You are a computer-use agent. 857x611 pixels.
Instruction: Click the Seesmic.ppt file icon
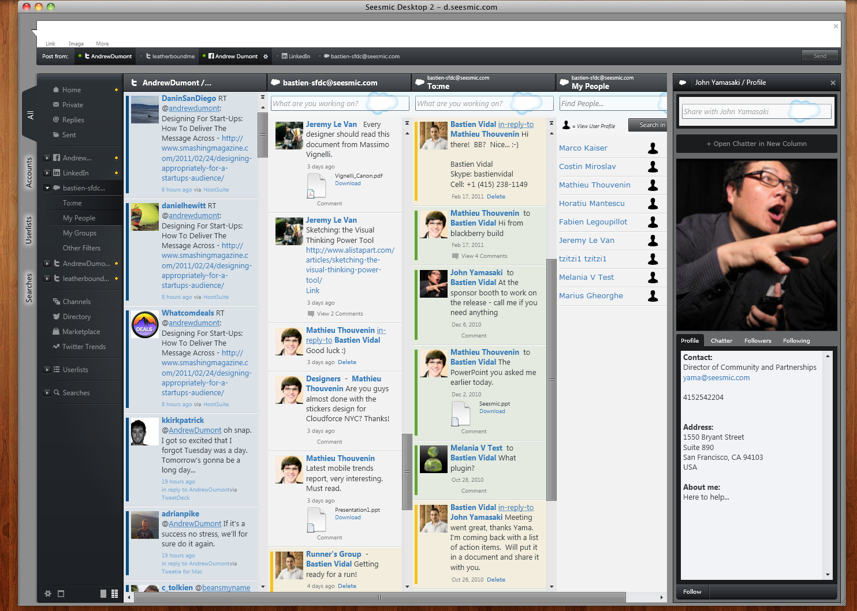[x=461, y=414]
